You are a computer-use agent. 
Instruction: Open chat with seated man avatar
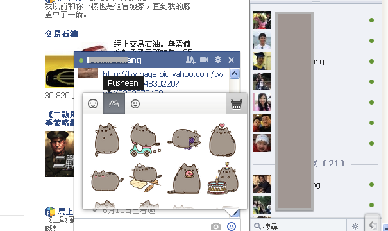(x=262, y=184)
